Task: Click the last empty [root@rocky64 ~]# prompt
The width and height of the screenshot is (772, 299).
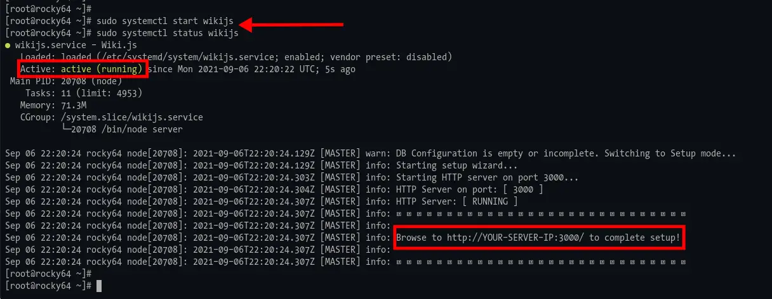Action: tap(48, 286)
